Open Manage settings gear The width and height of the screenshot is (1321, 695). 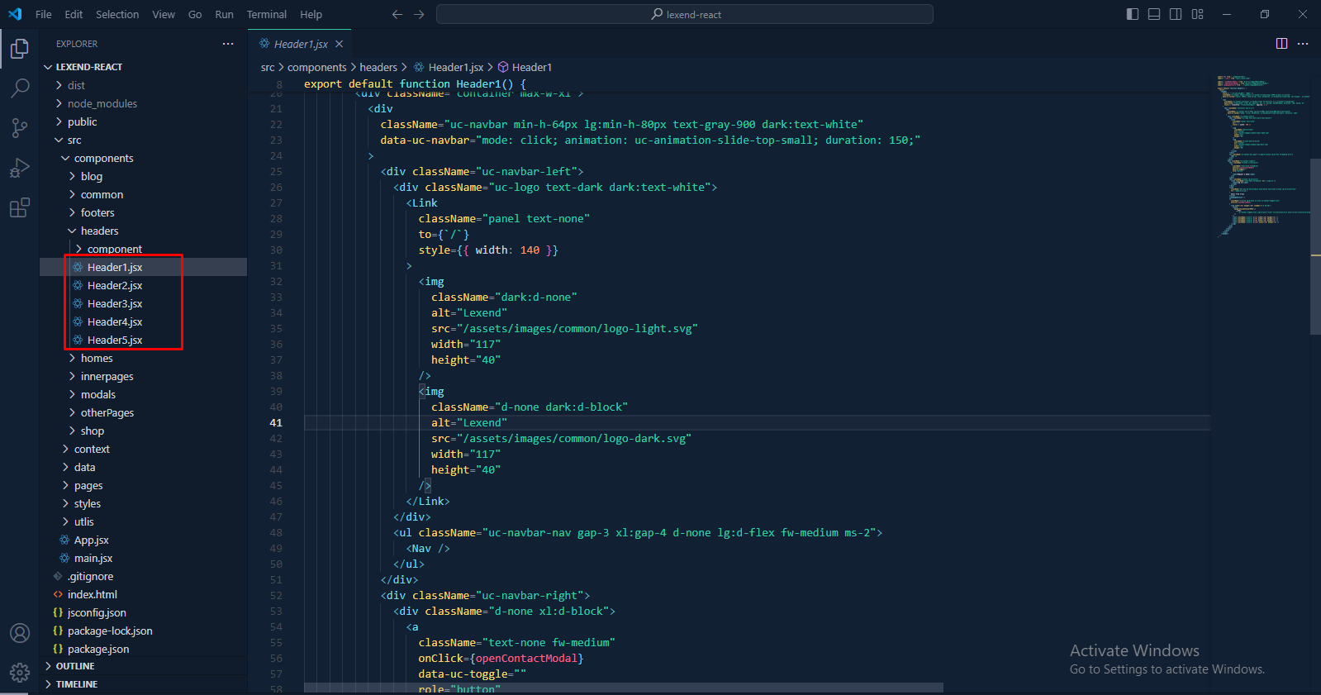coord(20,673)
